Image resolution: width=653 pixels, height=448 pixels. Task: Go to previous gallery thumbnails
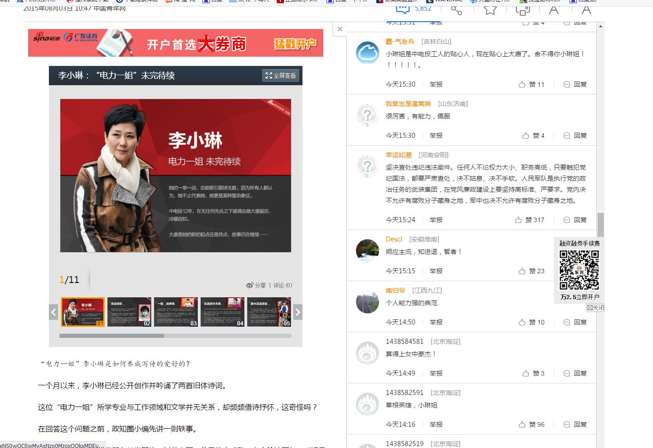(53, 312)
